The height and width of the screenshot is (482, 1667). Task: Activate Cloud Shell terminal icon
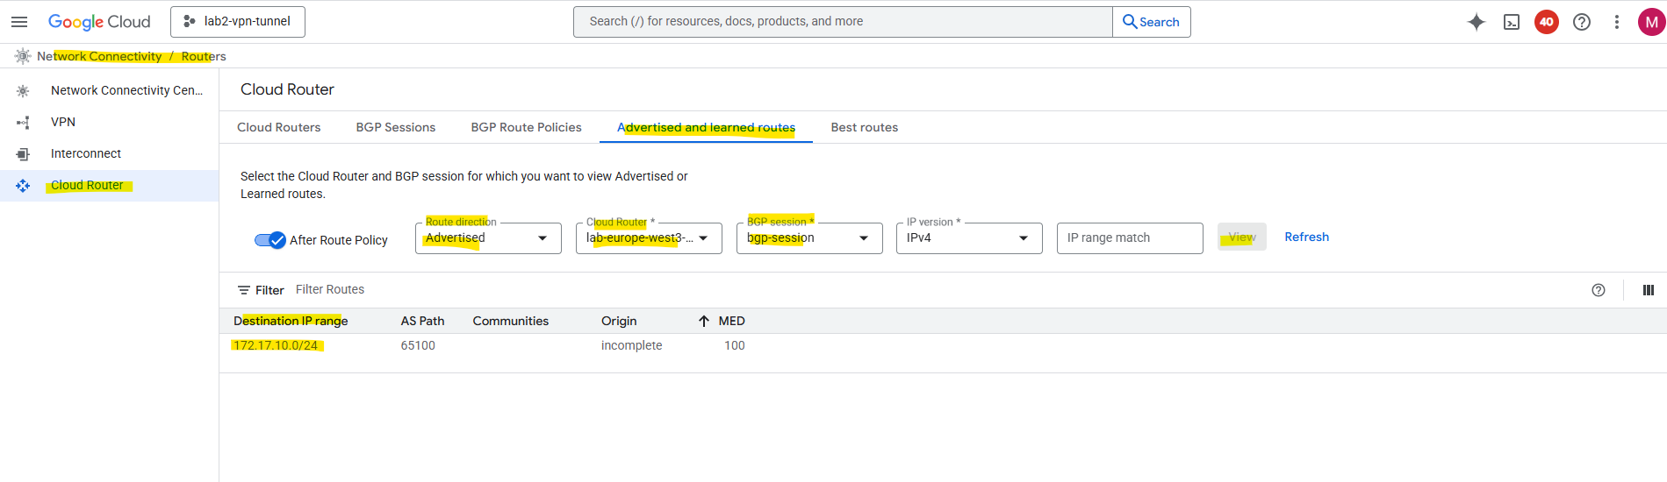pyautogui.click(x=1511, y=22)
